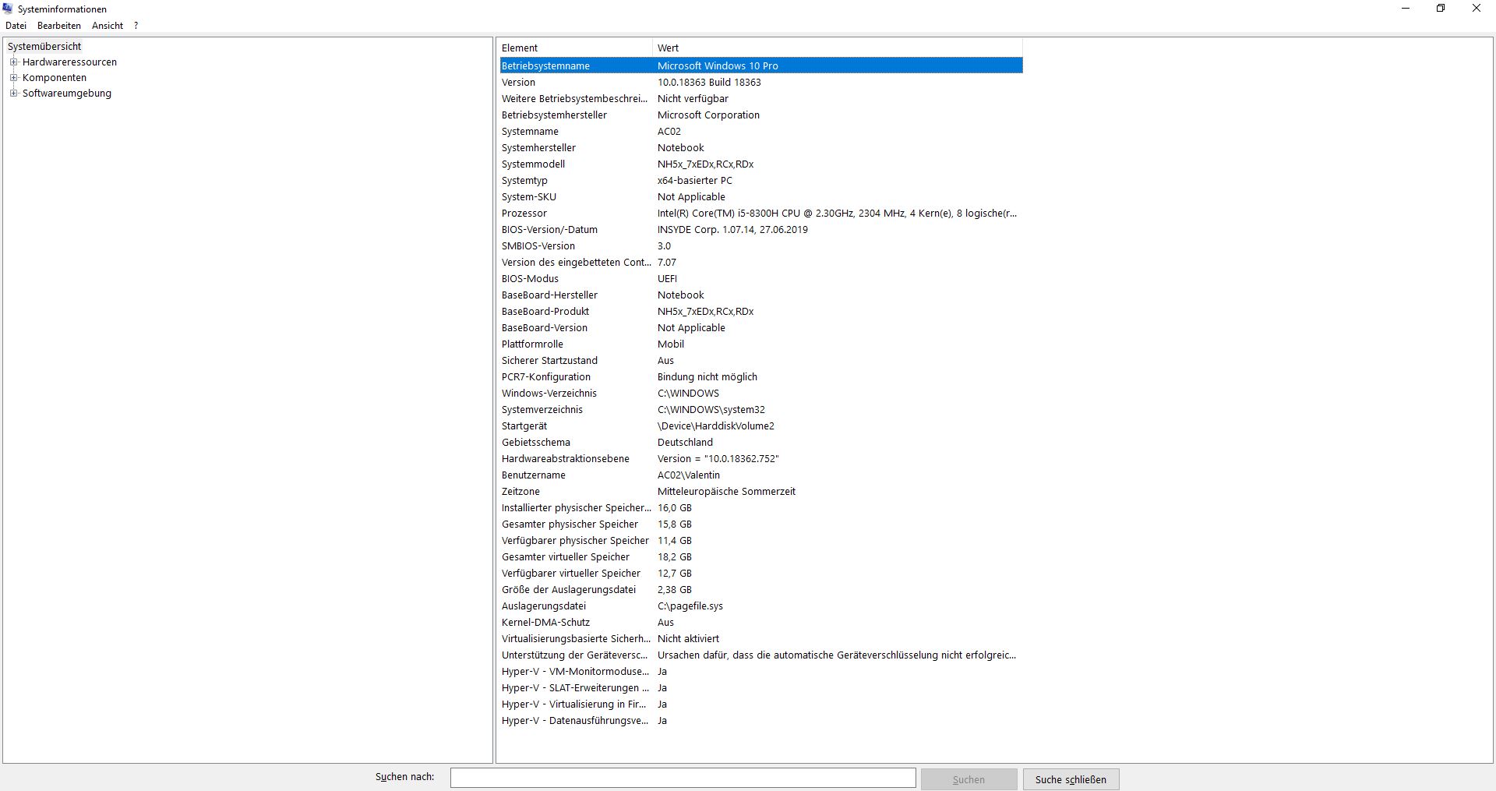Viewport: 1496px width, 791px height.
Task: Select the Systemverzeichnis row
Action: (x=761, y=410)
